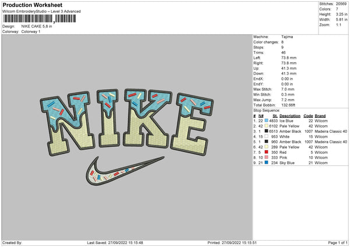350x247 pixels.
Task: Click the Colors value 7
Action: click(337, 9)
